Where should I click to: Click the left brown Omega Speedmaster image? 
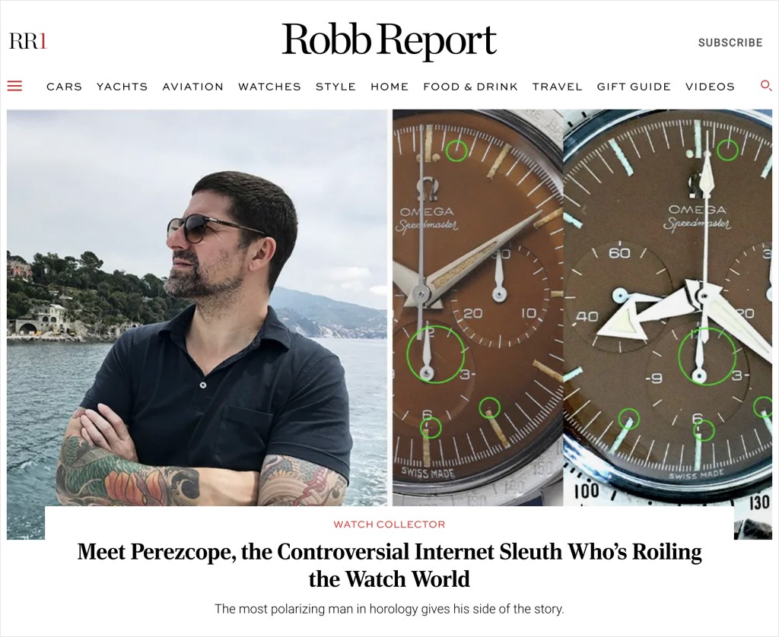tap(478, 308)
